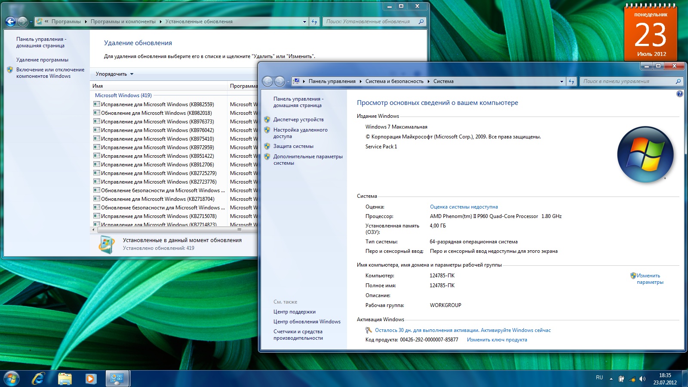Select Программы и компоненты breadcrumb
Viewport: 688px width, 387px height.
click(123, 21)
